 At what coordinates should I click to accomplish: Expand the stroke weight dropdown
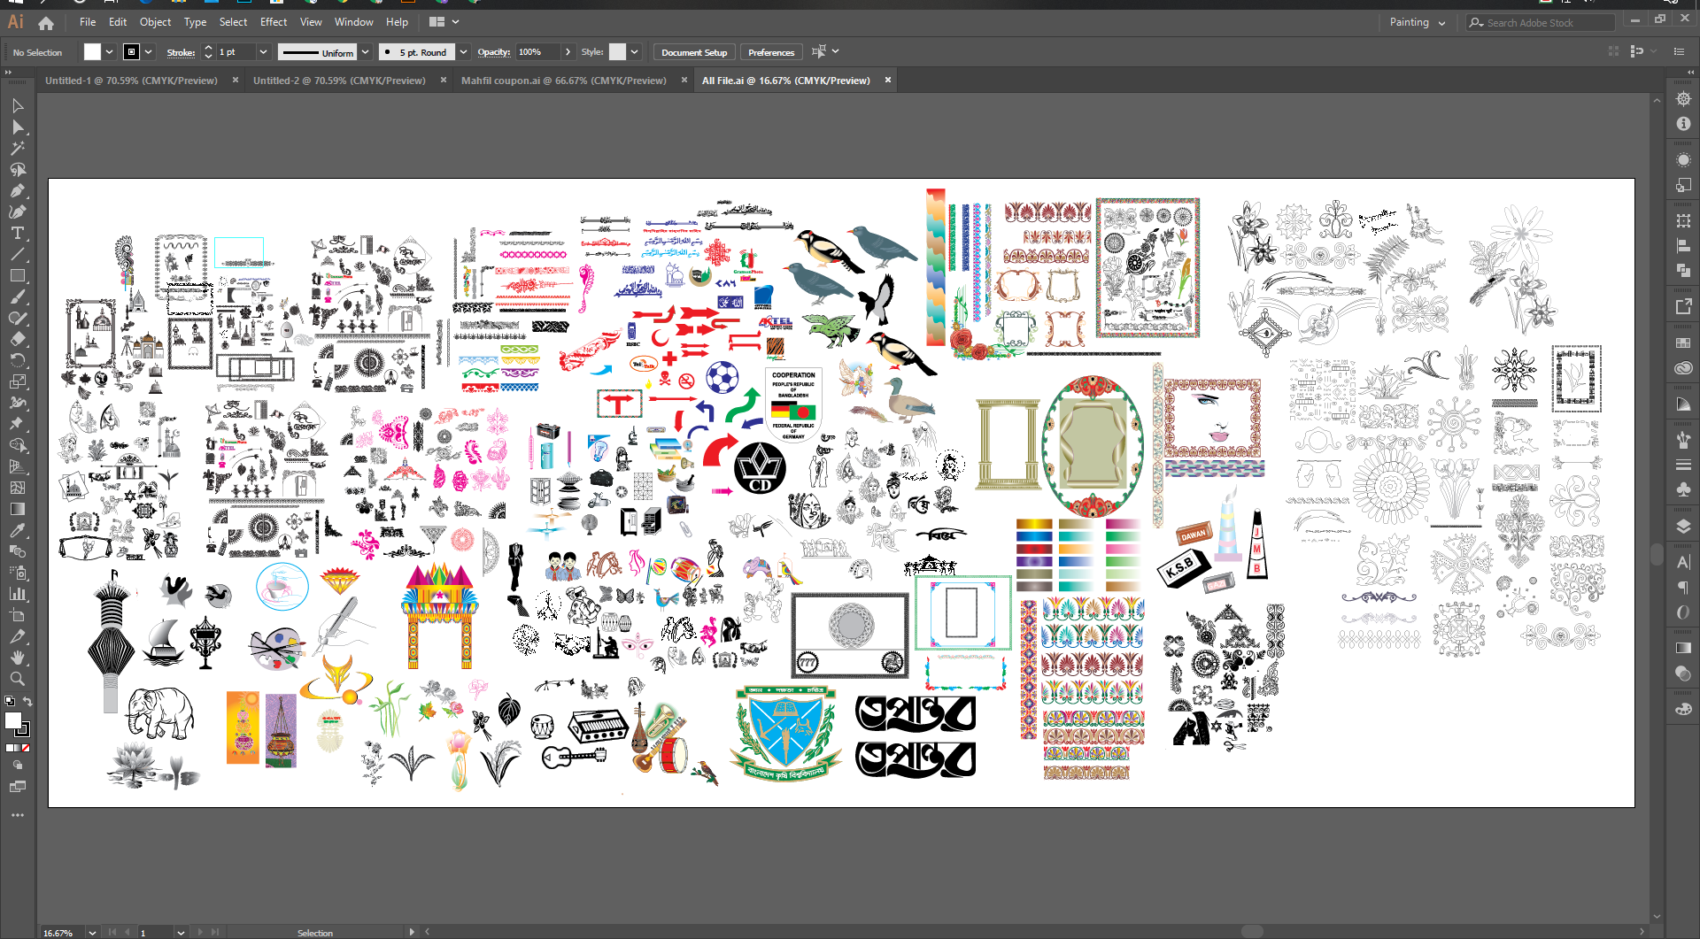(263, 52)
